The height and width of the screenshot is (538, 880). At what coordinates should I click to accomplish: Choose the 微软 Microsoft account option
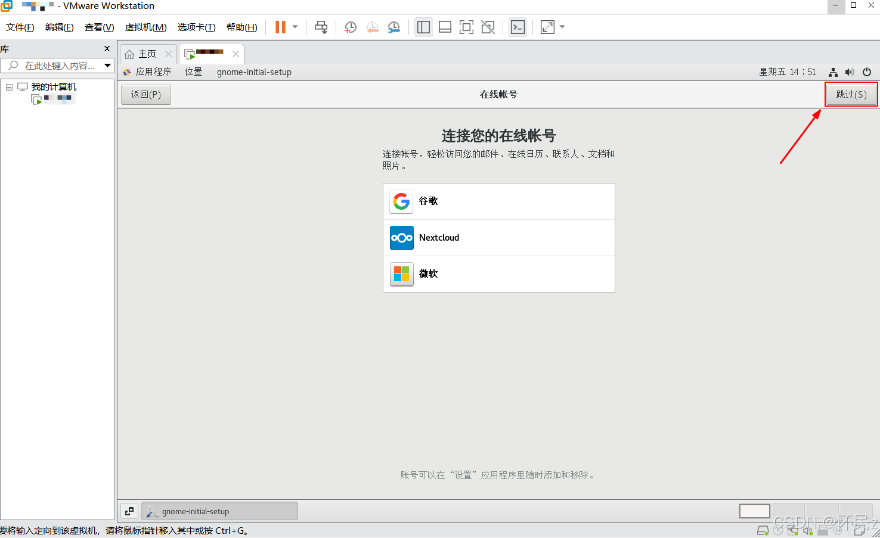(499, 274)
